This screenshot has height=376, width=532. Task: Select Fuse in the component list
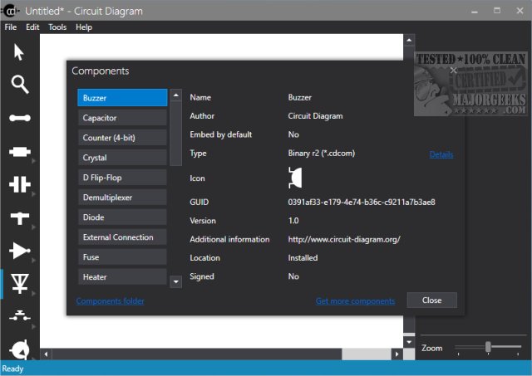tap(122, 257)
